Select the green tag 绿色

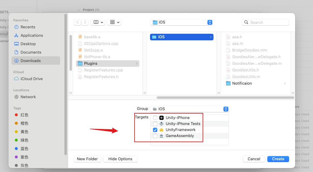pos(21,140)
